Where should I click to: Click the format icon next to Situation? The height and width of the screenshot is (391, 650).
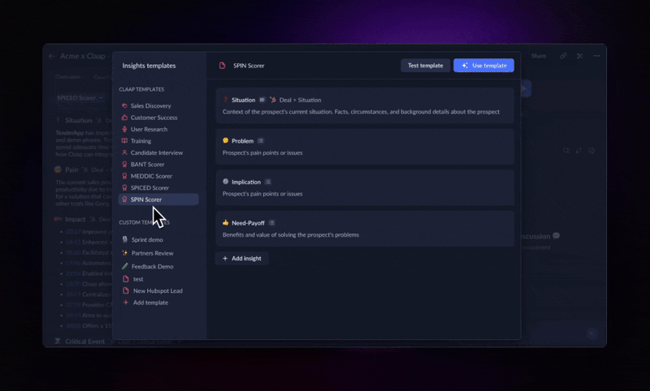(x=262, y=100)
